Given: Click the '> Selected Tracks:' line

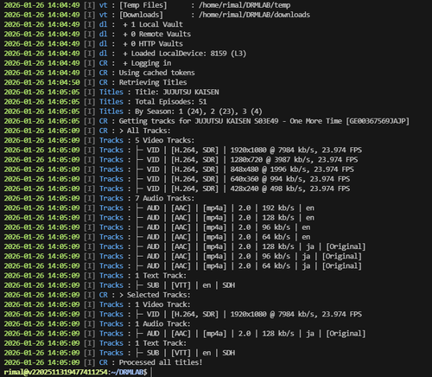Looking at the screenshot, I should tap(155, 295).
